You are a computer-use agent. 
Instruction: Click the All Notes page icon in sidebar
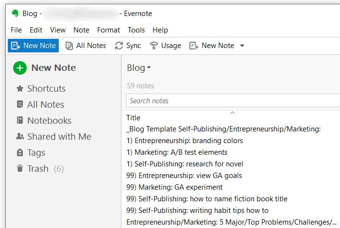pos(20,104)
